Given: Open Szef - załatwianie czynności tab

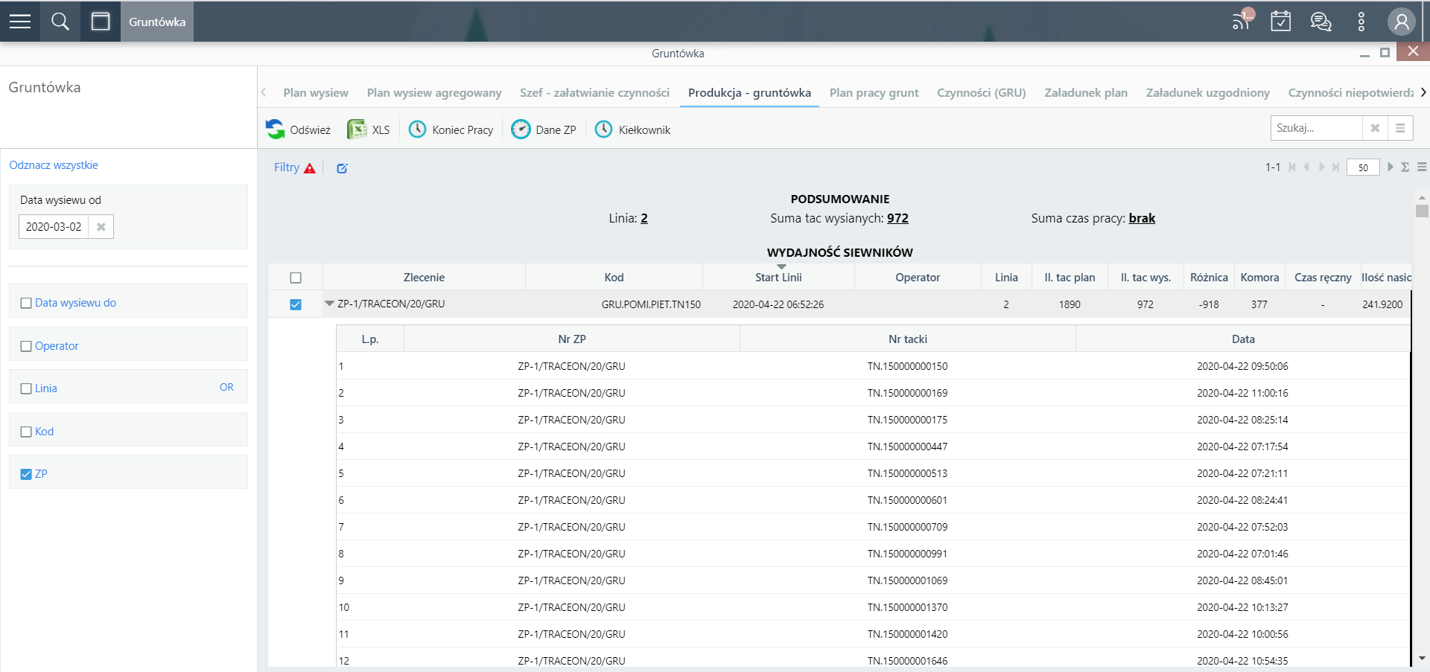Looking at the screenshot, I should tap(594, 93).
